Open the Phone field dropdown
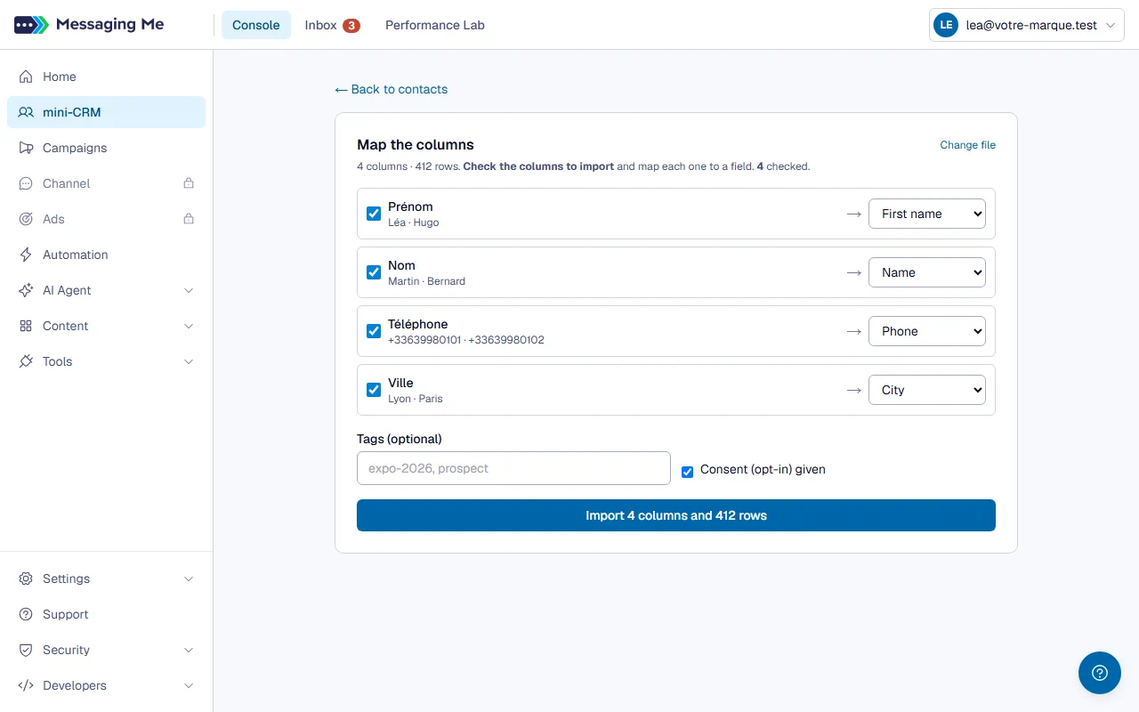This screenshot has height=712, width=1139. pos(927,331)
